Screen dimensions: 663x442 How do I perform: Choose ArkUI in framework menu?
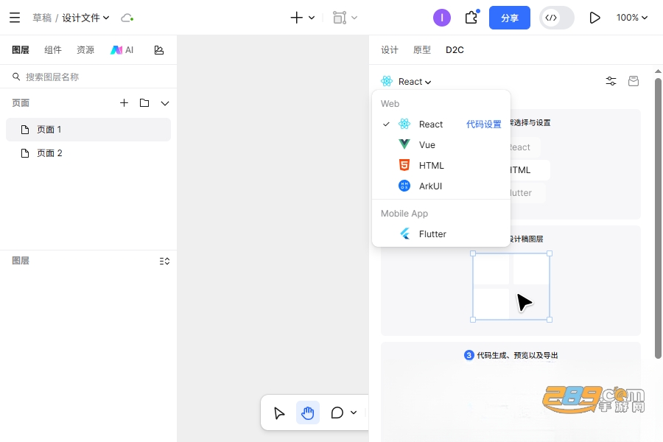(441, 186)
